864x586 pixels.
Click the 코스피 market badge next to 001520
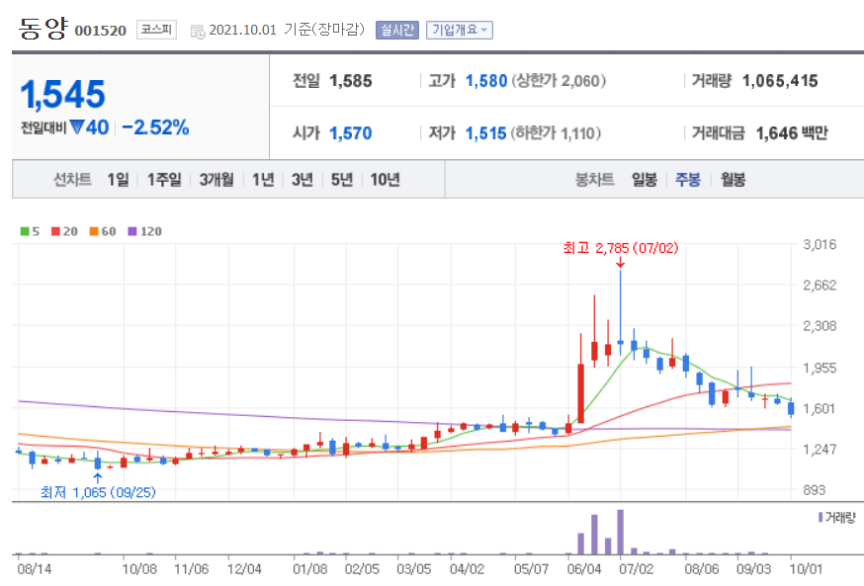coord(158,29)
